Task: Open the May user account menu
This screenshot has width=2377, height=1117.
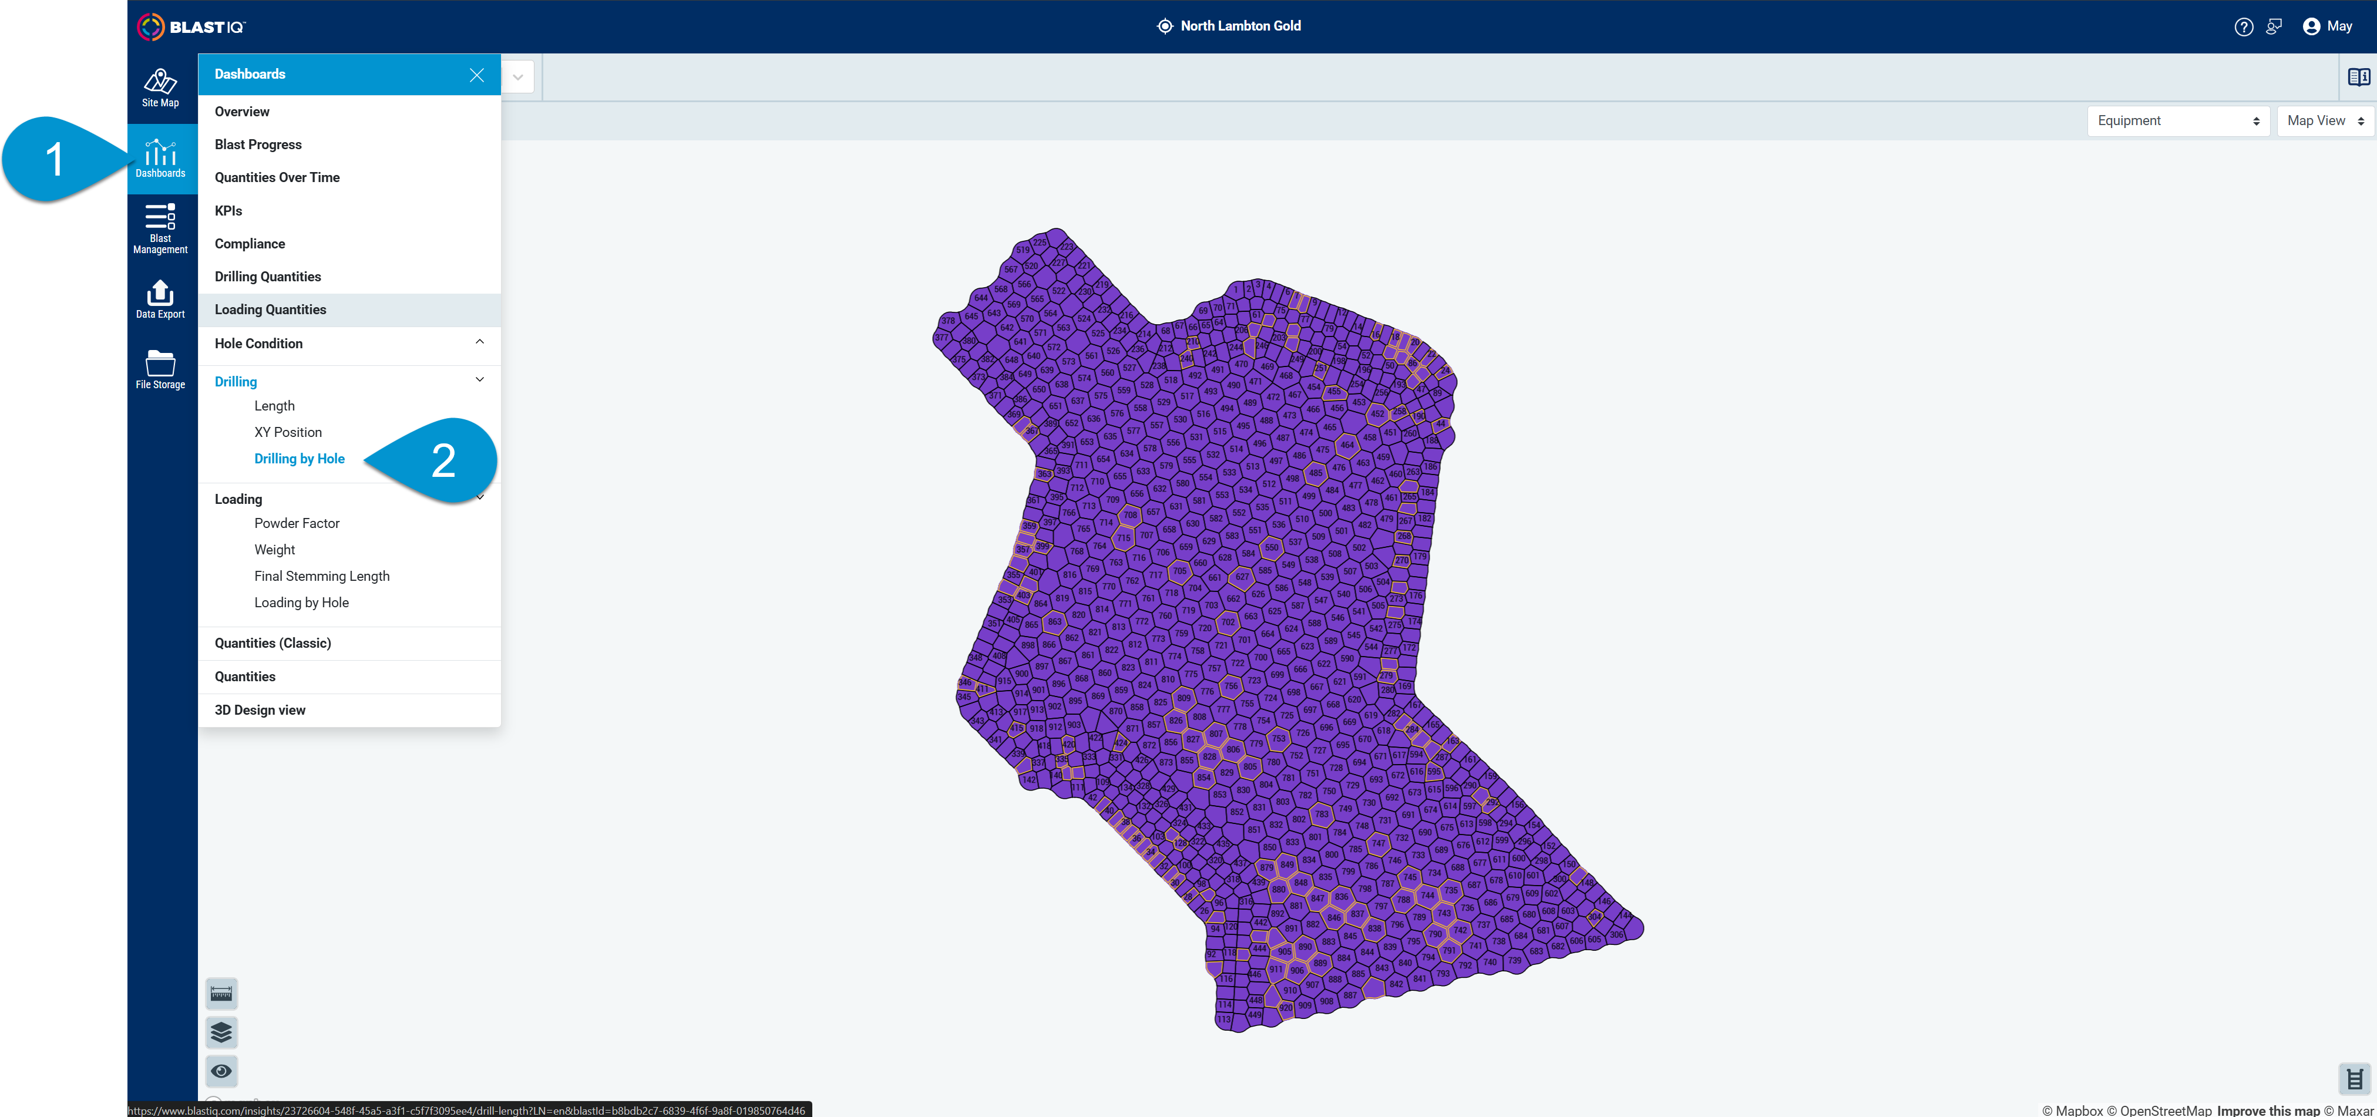Action: click(x=2327, y=27)
